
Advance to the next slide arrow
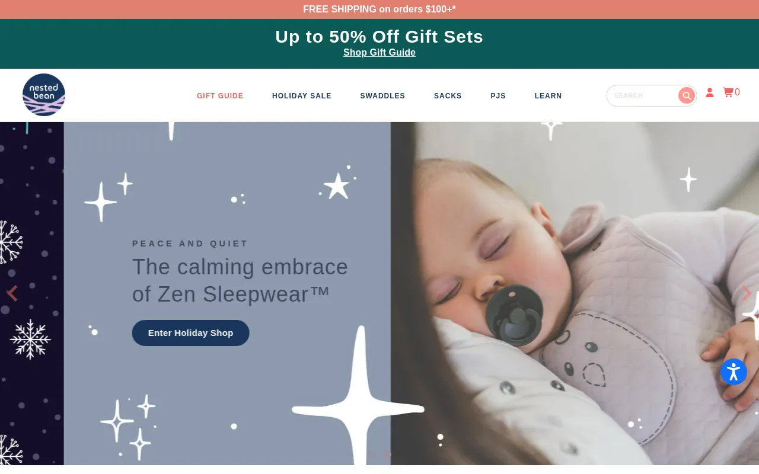pyautogui.click(x=747, y=293)
